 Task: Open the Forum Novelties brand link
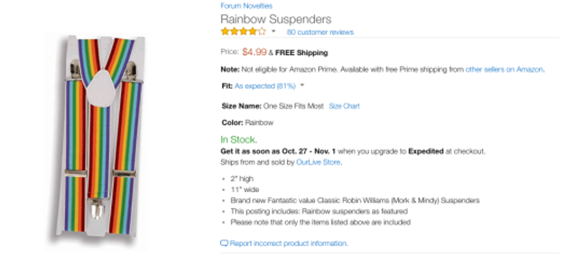point(246,6)
